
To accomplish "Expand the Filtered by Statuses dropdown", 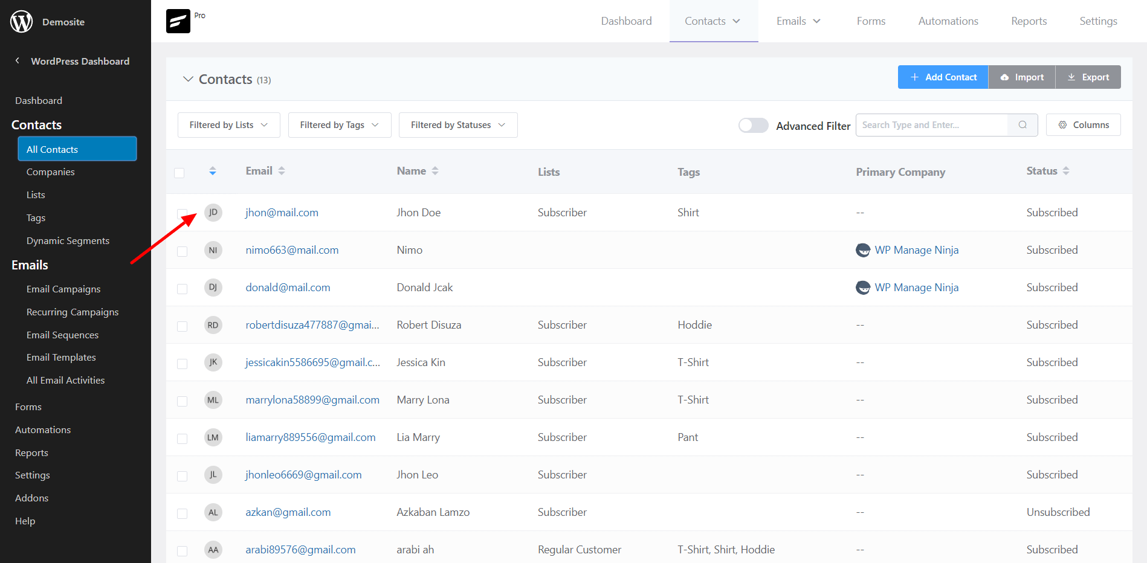I will click(457, 125).
